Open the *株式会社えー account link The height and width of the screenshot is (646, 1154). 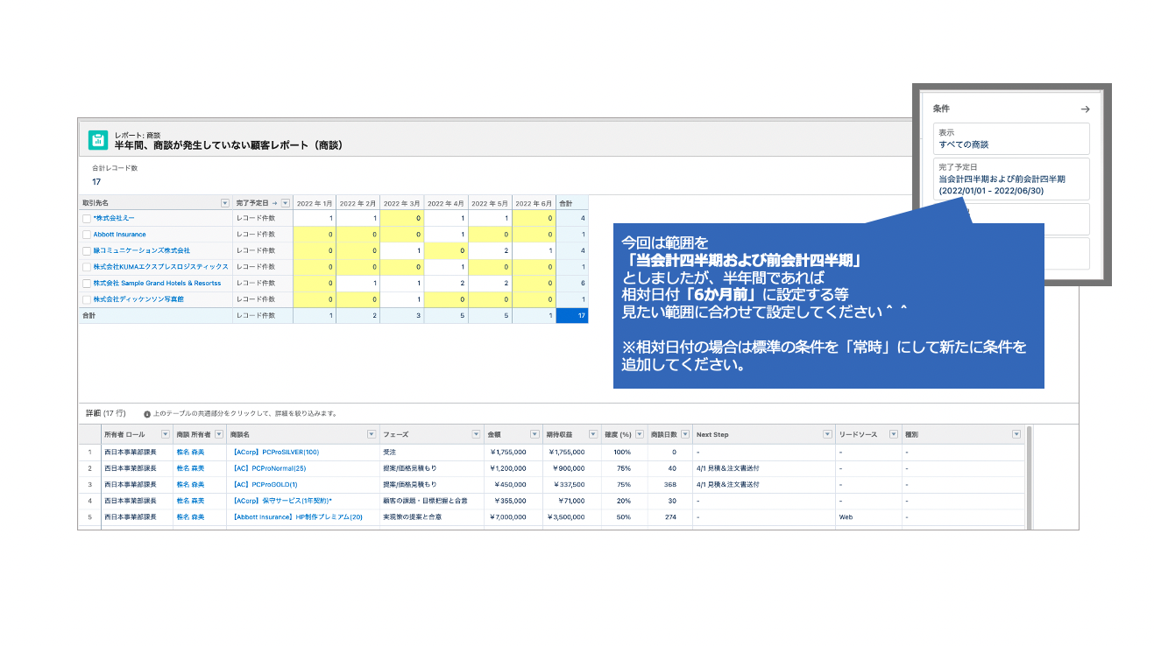(114, 218)
